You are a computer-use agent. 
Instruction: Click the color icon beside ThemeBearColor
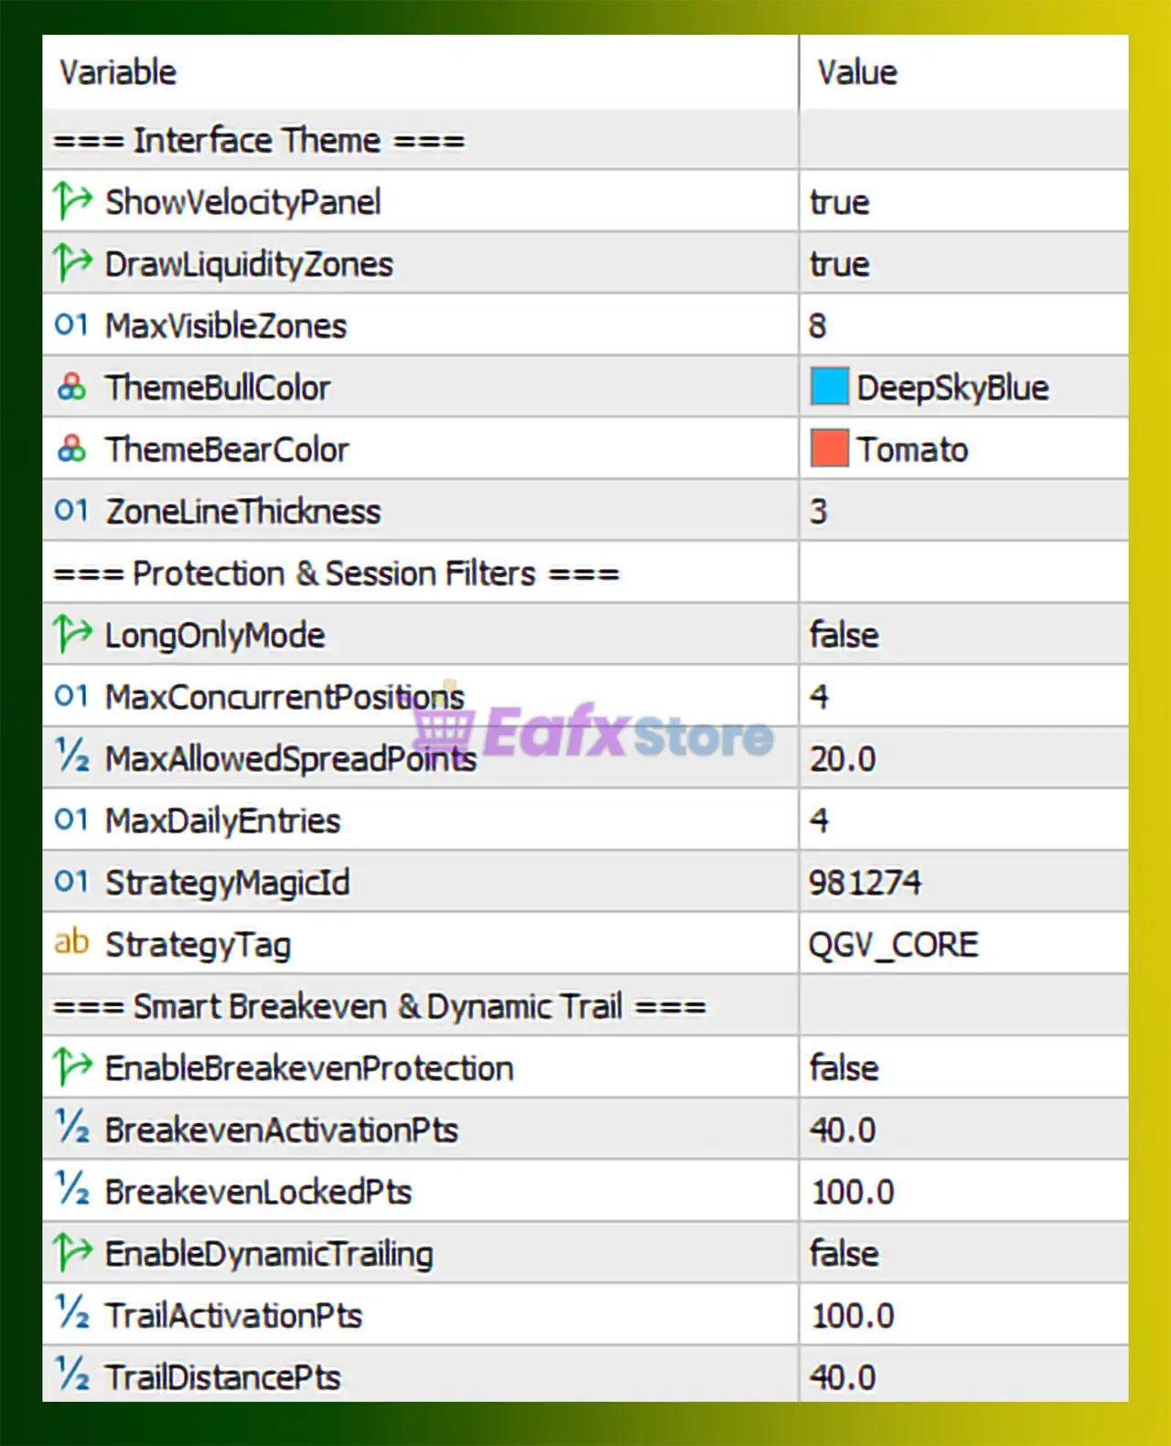pos(71,449)
